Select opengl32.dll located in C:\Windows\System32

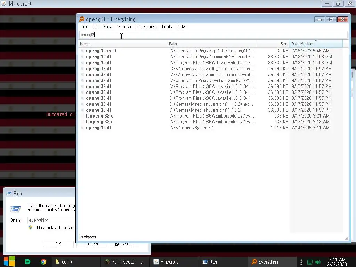pos(98,128)
